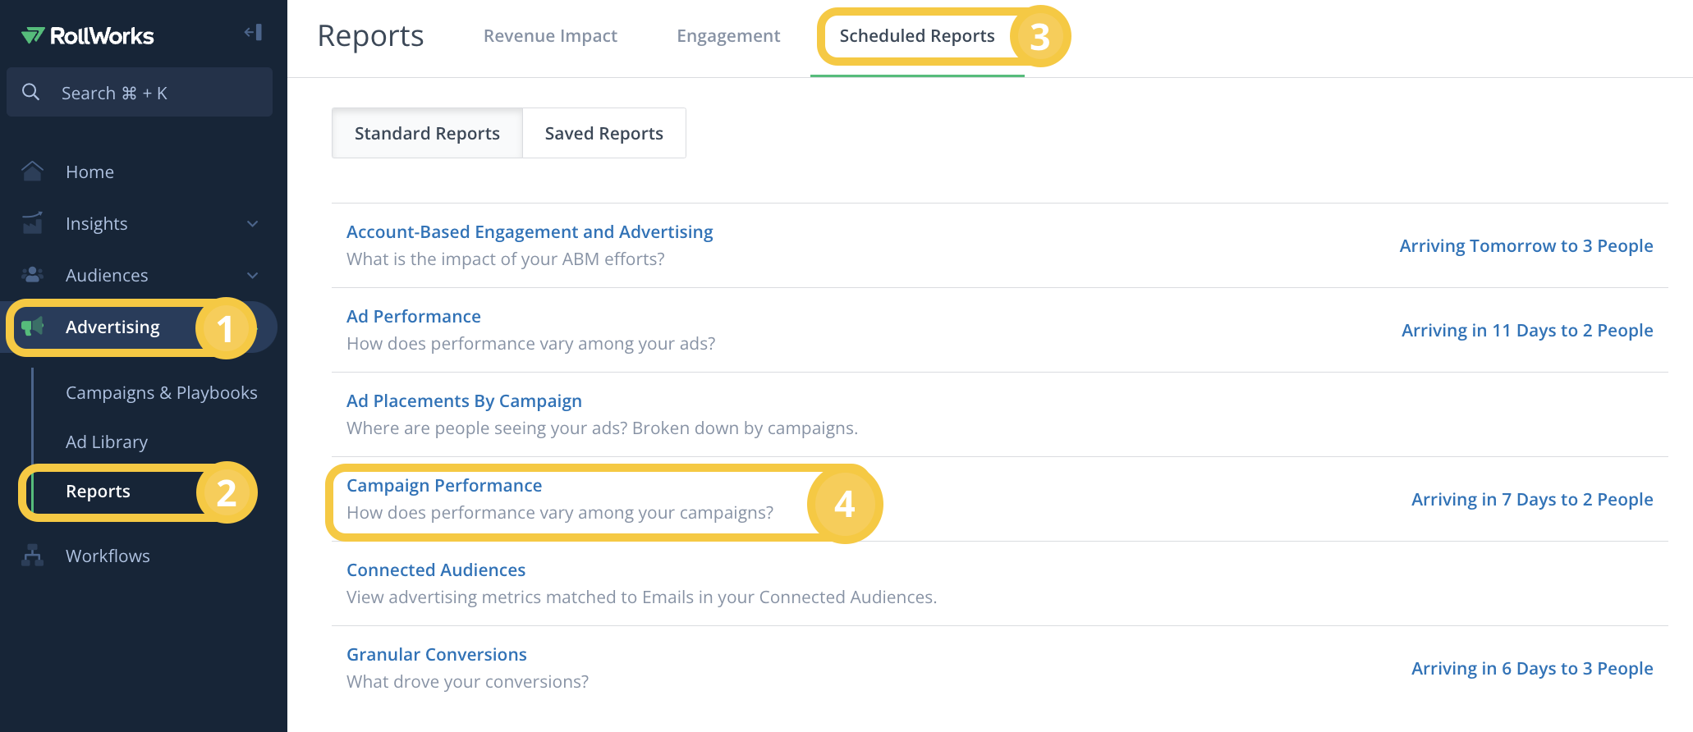
Task: Open Account-Based Engagement and Advertising report
Action: point(530,231)
